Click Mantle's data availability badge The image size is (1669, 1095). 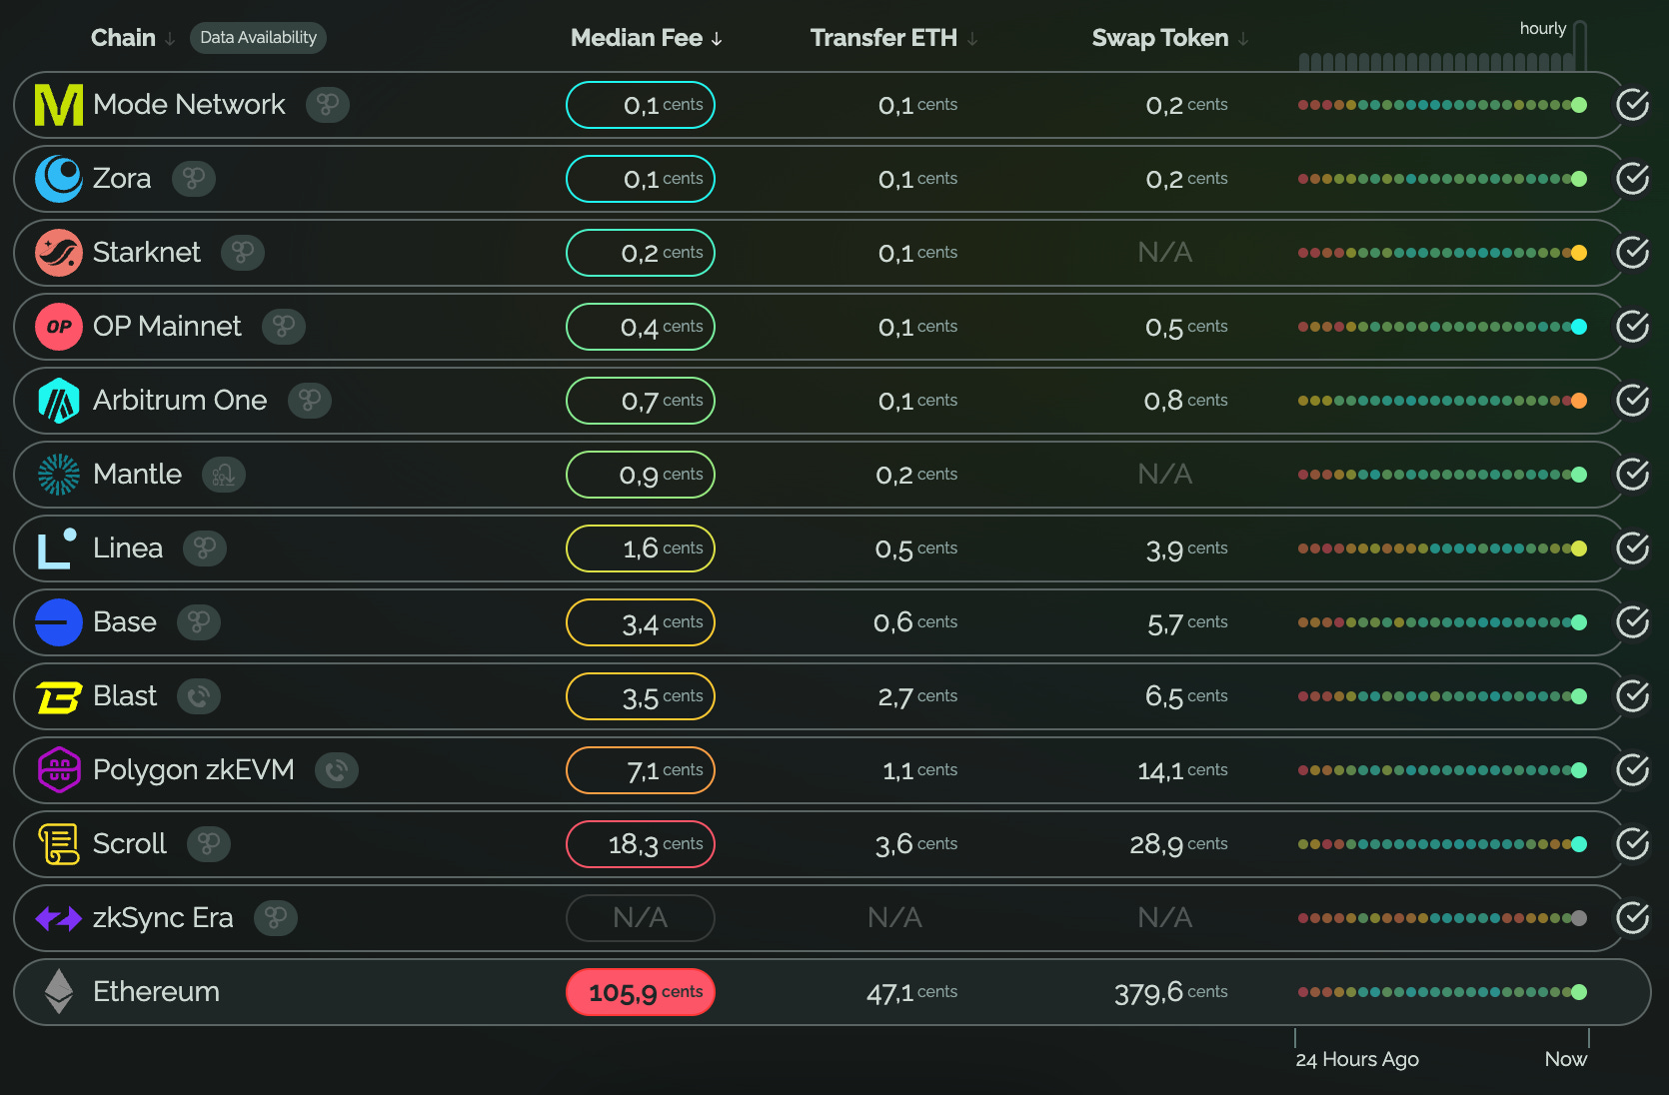click(224, 475)
